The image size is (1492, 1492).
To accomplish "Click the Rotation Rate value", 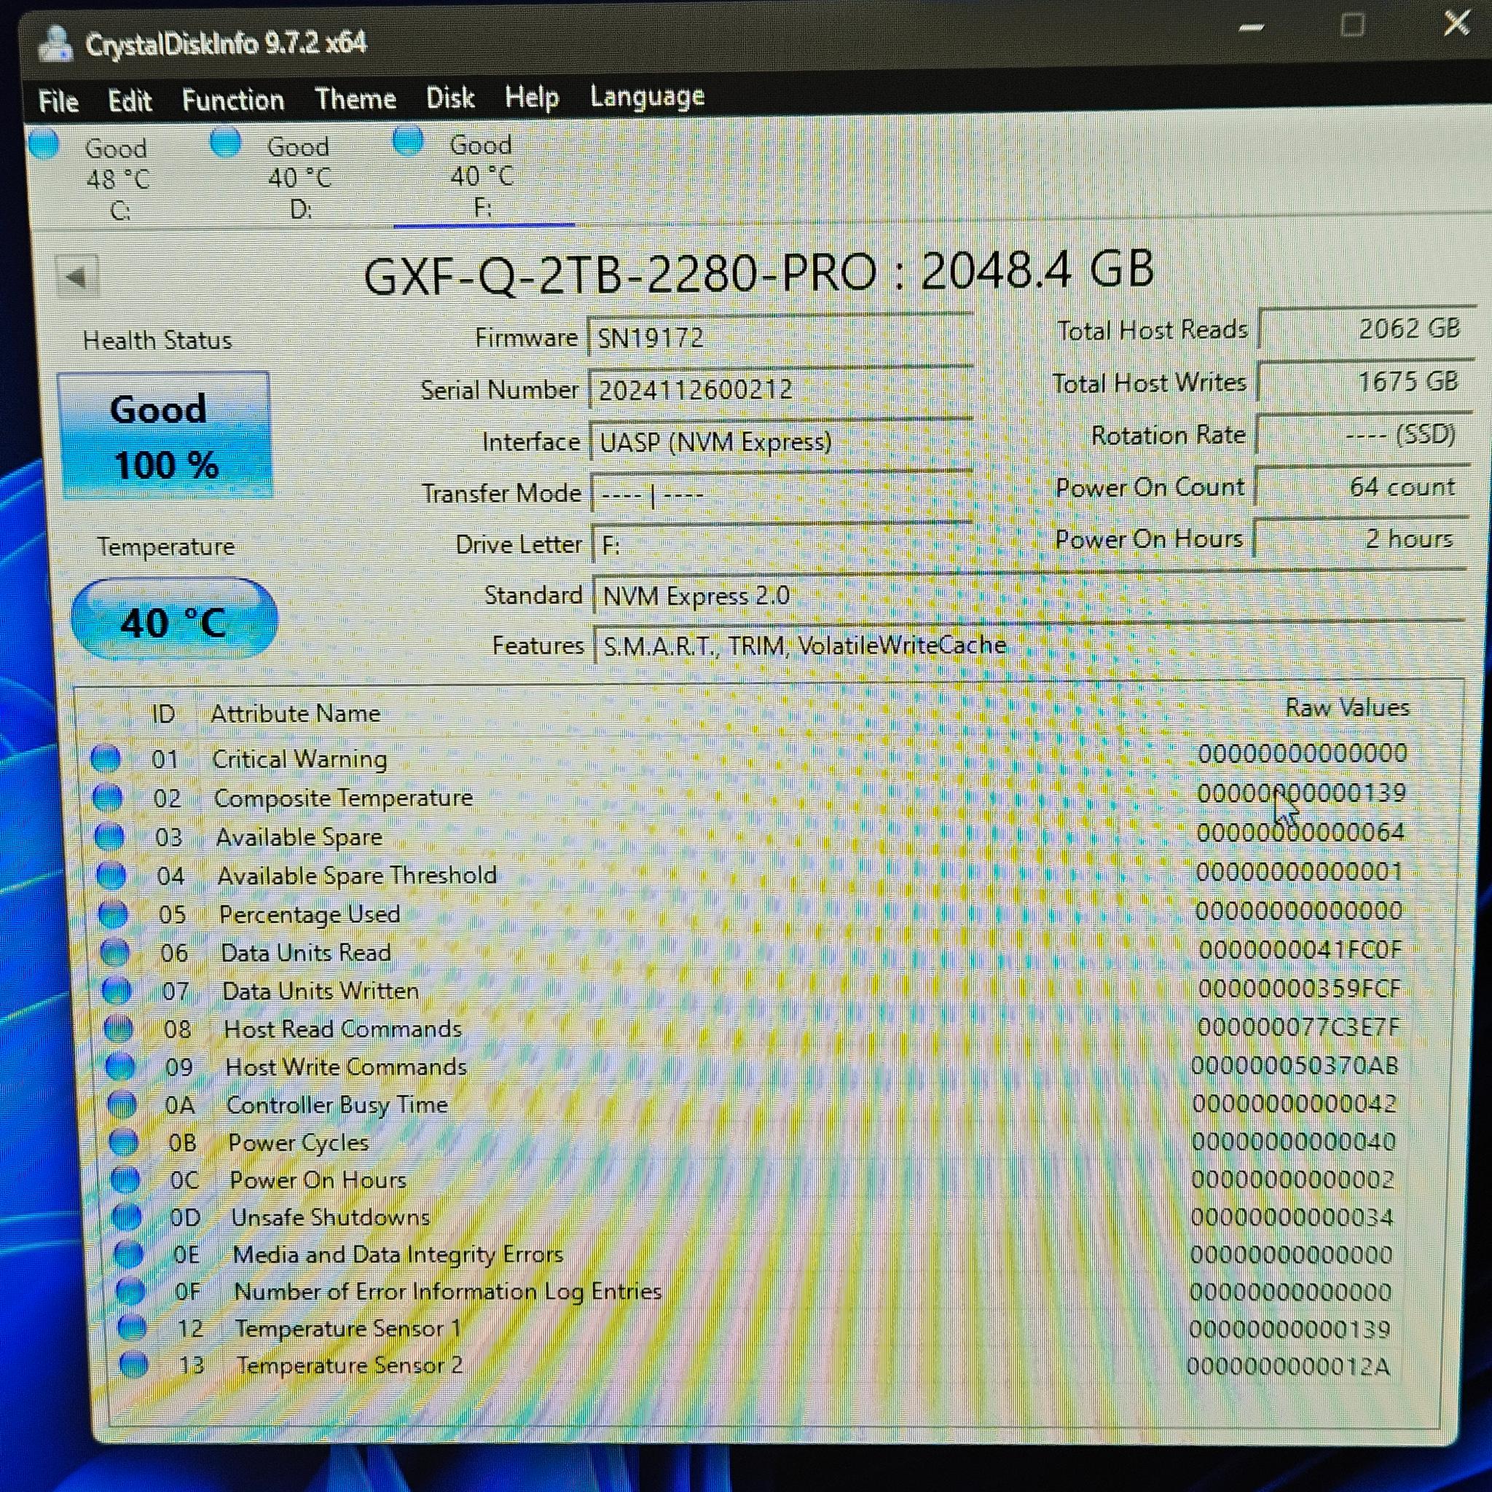I will click(1364, 434).
